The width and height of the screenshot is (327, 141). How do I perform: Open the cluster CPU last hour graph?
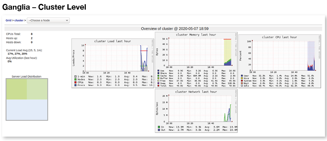tap(279, 61)
